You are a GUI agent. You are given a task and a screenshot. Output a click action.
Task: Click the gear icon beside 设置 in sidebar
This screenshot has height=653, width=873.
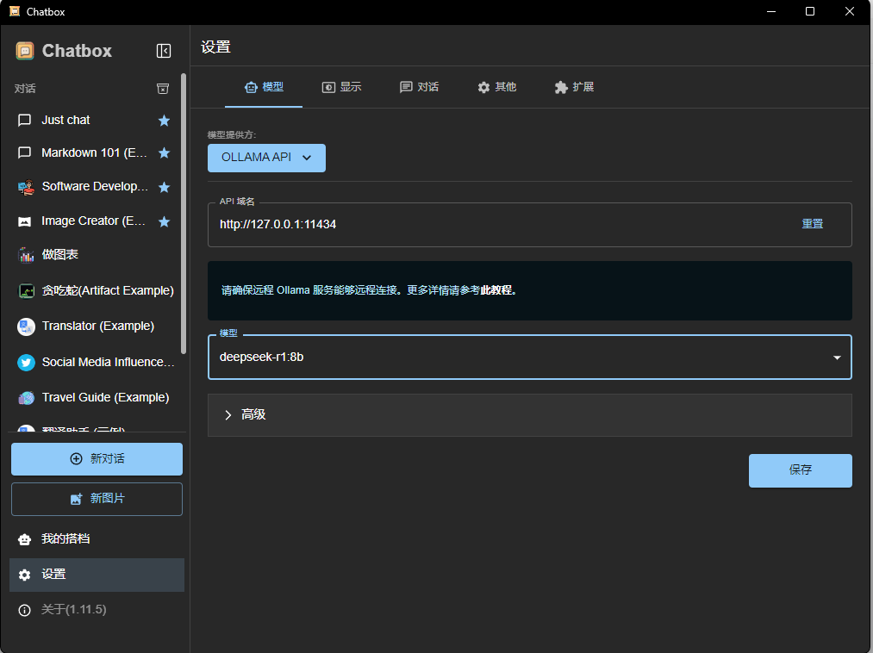pos(24,575)
